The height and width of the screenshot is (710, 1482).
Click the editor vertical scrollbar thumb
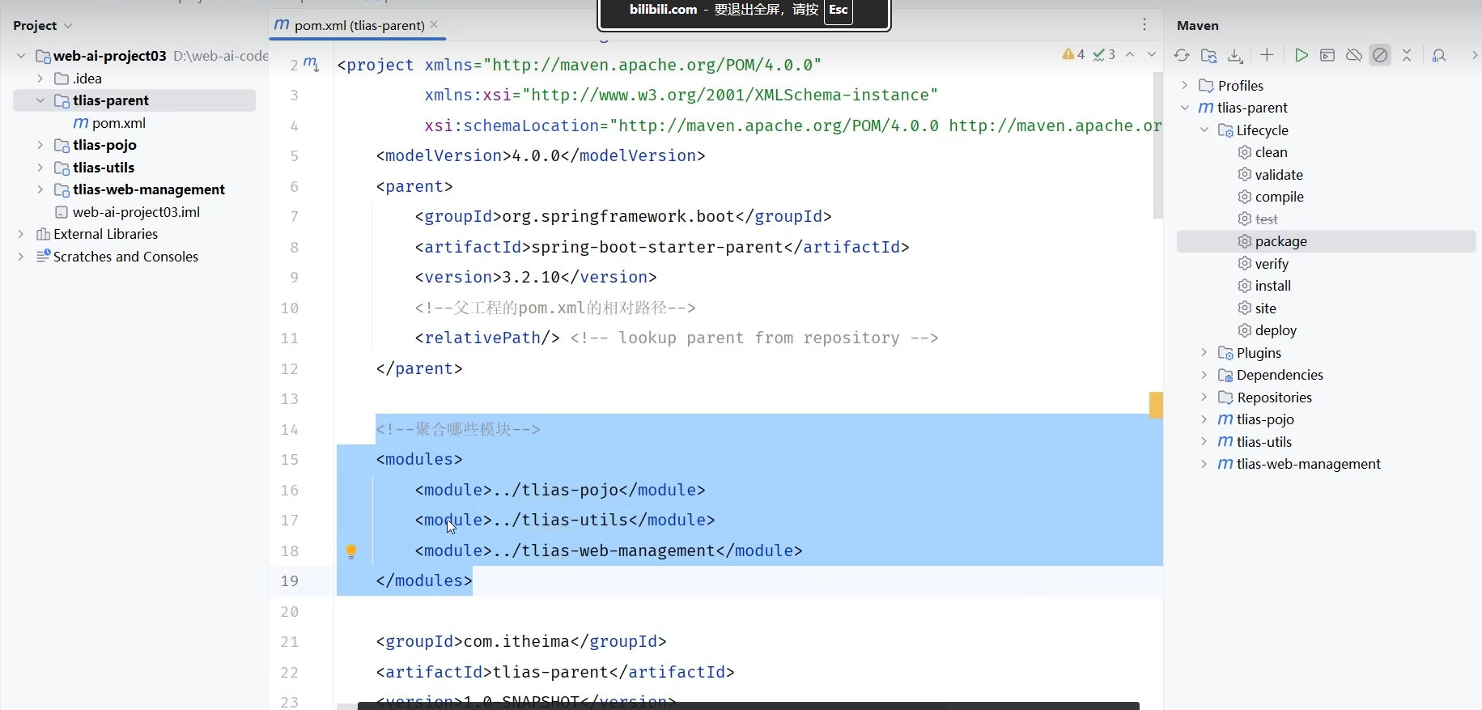(1158, 146)
